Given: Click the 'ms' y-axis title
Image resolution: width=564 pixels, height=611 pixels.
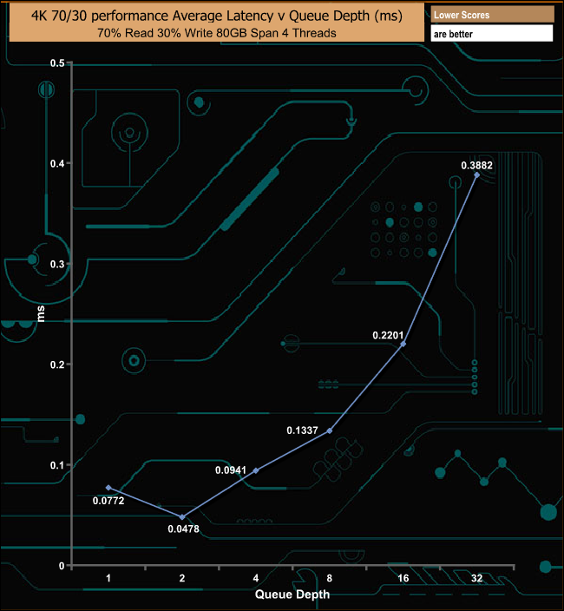Looking at the screenshot, I should (x=40, y=314).
